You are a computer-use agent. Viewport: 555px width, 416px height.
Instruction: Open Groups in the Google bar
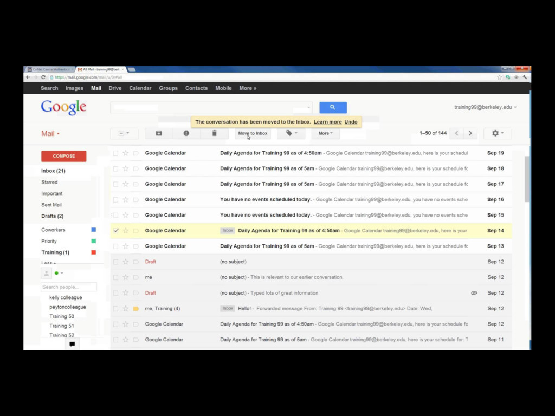(168, 88)
